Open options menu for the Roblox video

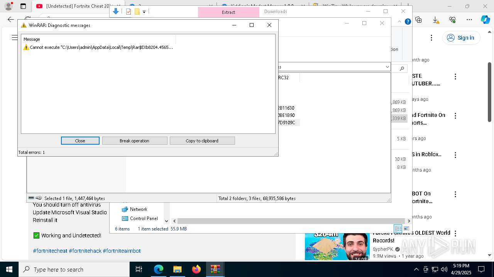[x=455, y=155]
